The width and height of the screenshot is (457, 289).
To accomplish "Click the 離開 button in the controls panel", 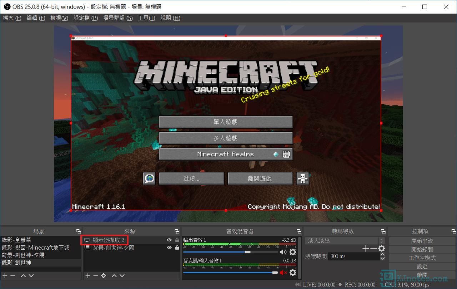I will 422,275.
